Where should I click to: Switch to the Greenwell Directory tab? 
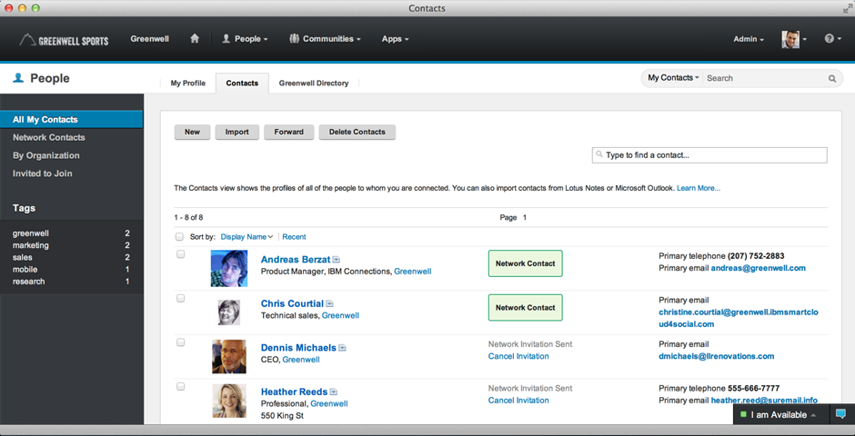tap(314, 84)
